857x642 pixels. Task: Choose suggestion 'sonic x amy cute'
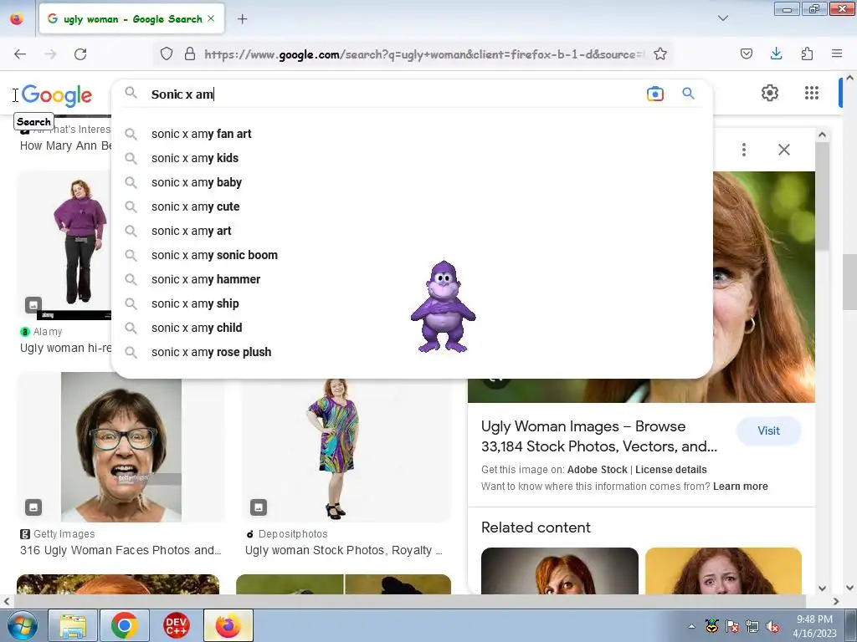click(x=412, y=206)
